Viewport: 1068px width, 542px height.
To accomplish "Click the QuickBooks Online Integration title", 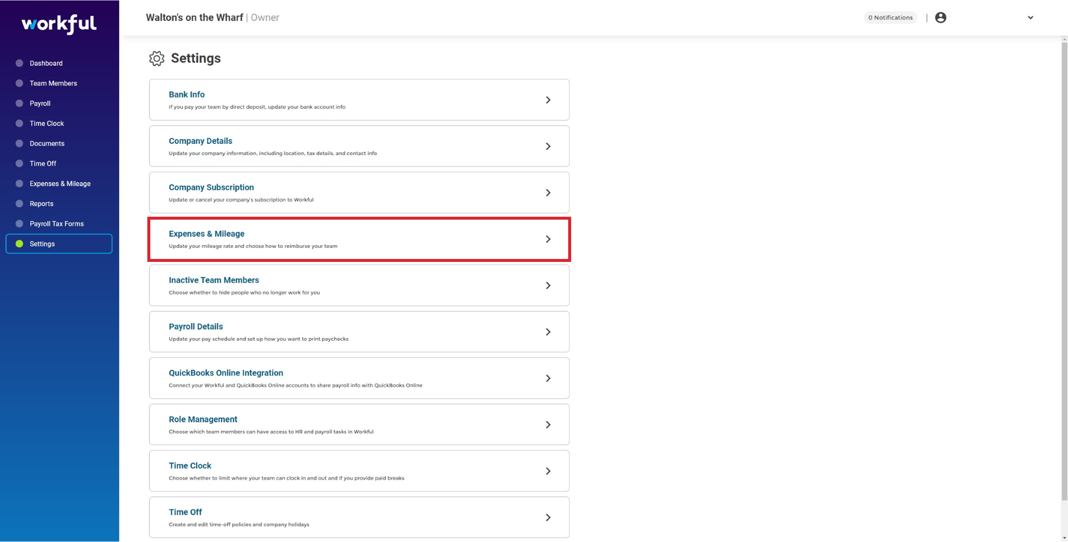I will pos(226,373).
